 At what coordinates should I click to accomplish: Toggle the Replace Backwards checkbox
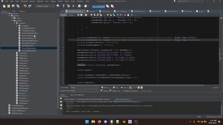click(x=123, y=91)
